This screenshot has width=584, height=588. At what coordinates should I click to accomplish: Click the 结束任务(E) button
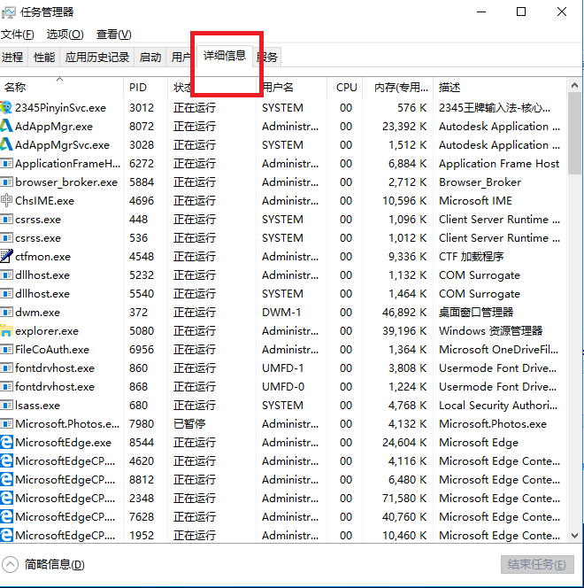coord(537,564)
